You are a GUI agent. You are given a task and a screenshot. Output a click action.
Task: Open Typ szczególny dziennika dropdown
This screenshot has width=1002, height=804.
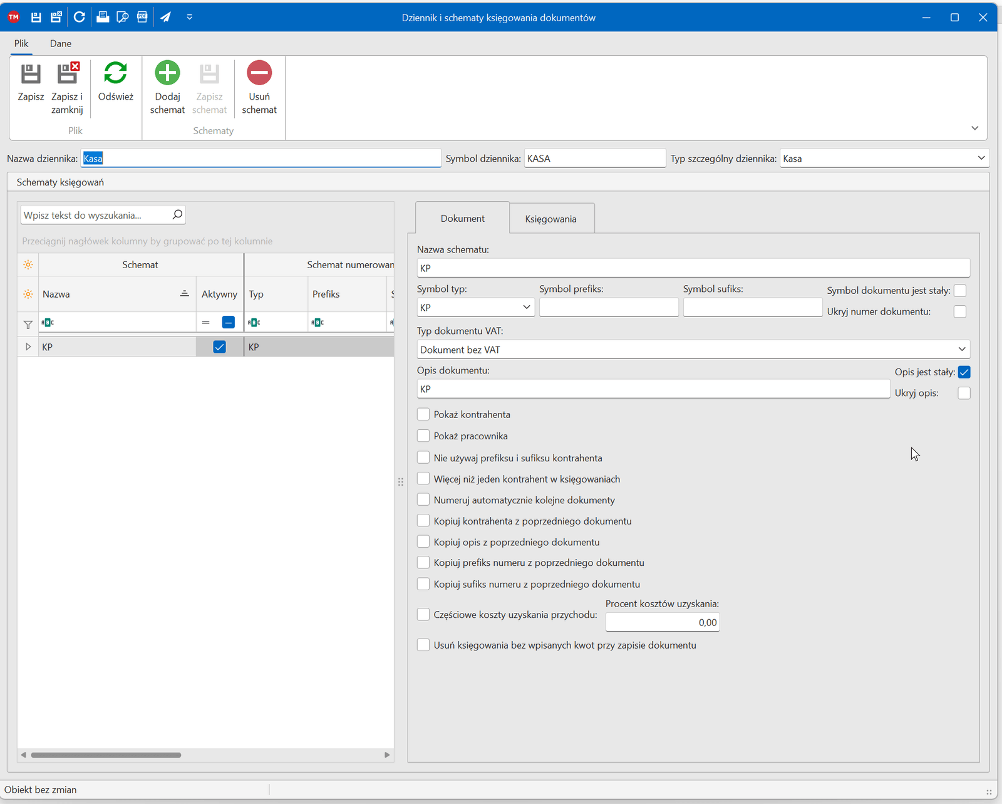pyautogui.click(x=981, y=159)
